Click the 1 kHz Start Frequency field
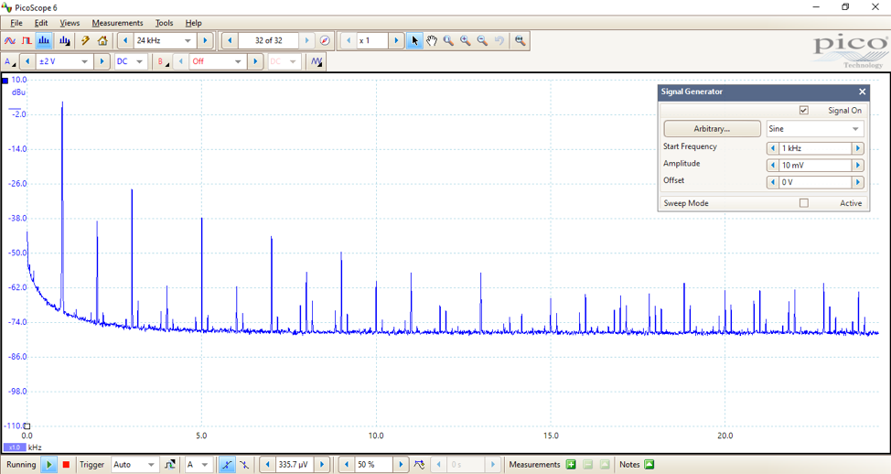The width and height of the screenshot is (891, 474). (815, 148)
